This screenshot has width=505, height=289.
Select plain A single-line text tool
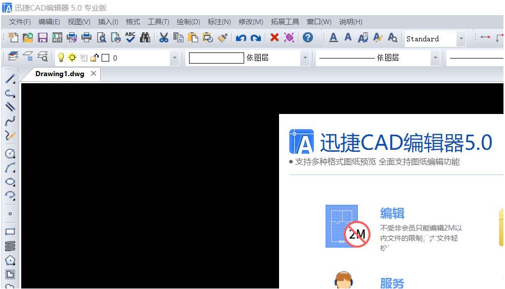(x=348, y=38)
